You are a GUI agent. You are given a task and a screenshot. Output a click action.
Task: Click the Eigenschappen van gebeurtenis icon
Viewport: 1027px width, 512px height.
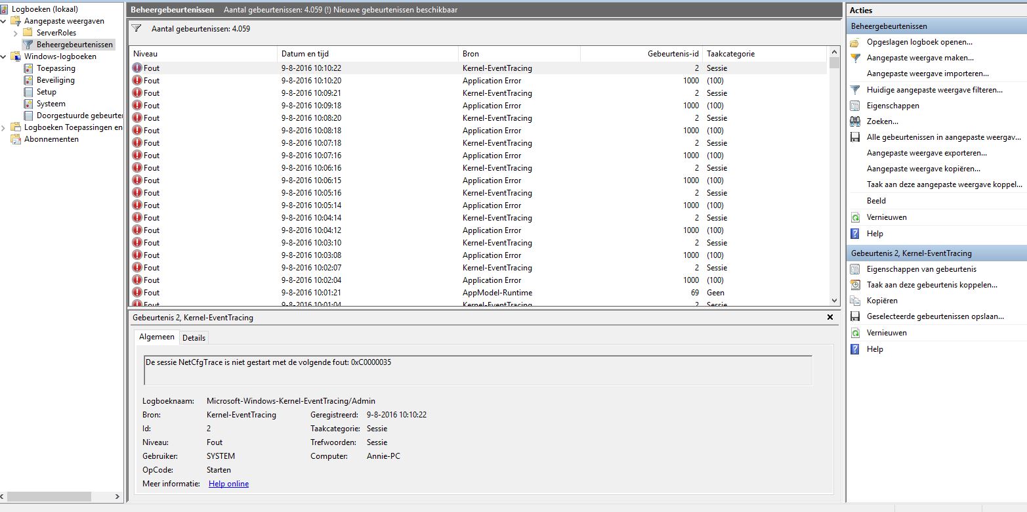click(855, 269)
